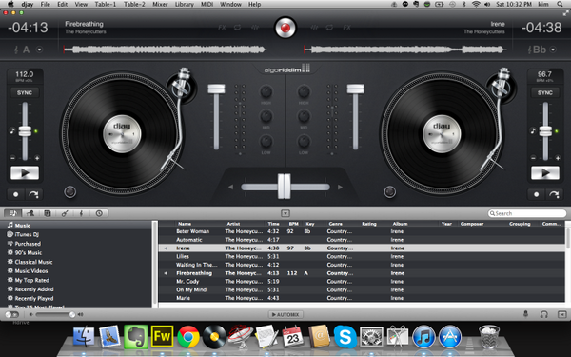The width and height of the screenshot is (571, 357).
Task: Click right channel LOW EQ knob
Action: pos(304,141)
